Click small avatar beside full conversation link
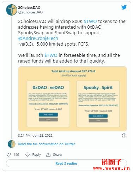The image size is (133, 172). pyautogui.click(x=12, y=144)
